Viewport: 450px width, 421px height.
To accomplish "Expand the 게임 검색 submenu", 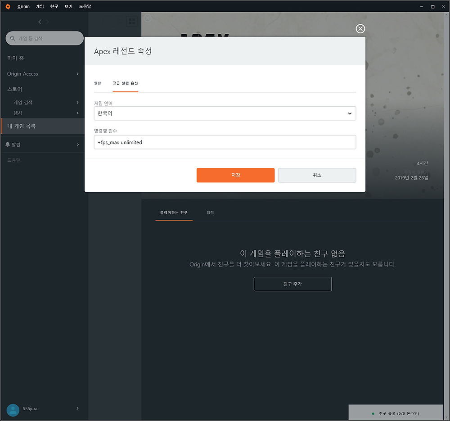I will pyautogui.click(x=77, y=103).
